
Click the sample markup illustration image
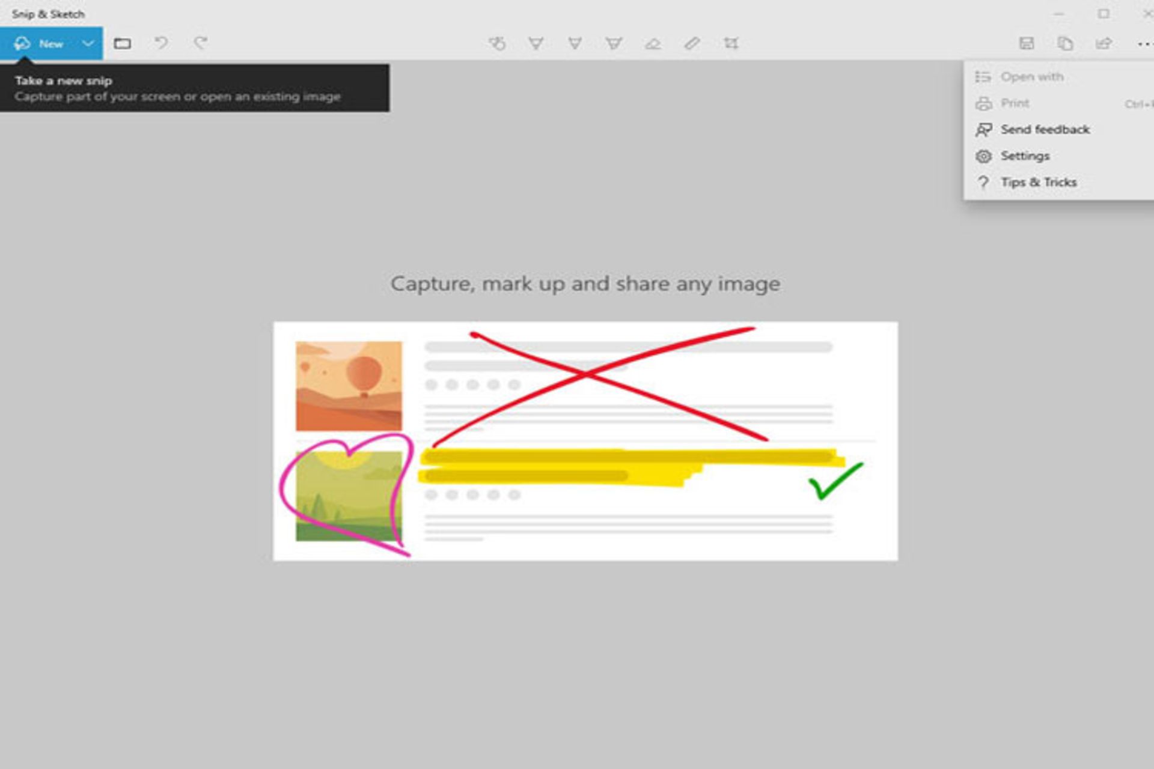point(585,441)
